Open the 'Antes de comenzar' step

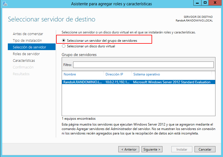pos(28,34)
